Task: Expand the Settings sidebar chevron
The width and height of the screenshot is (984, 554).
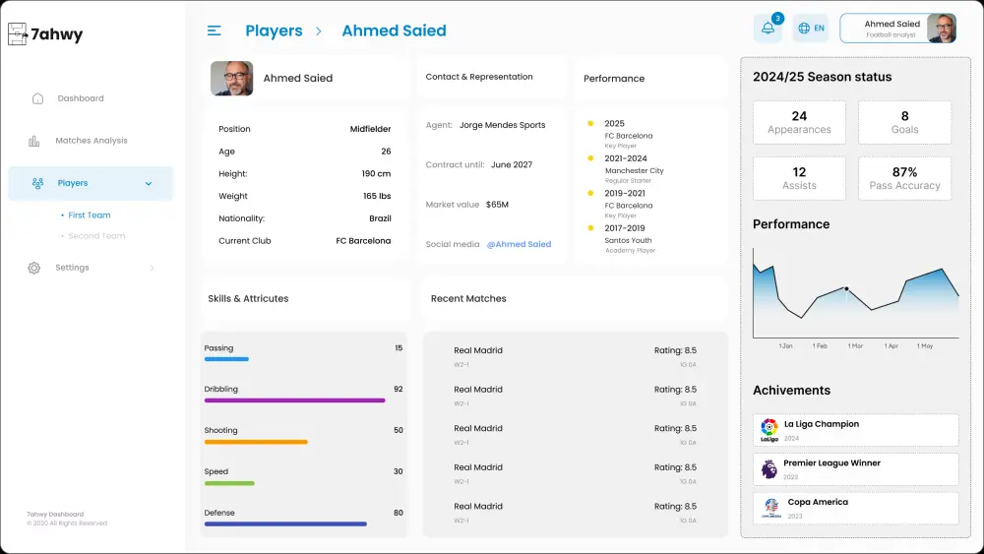Action: [x=152, y=268]
